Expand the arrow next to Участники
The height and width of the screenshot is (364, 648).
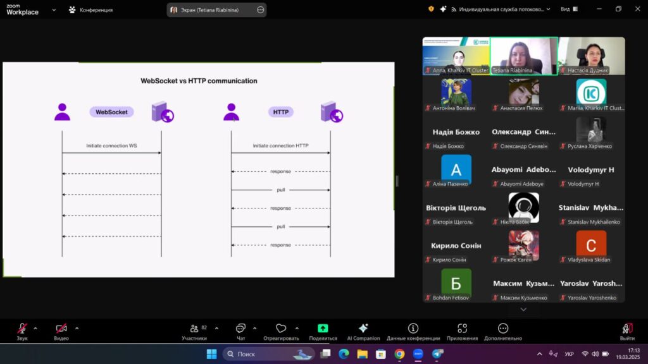click(x=216, y=329)
